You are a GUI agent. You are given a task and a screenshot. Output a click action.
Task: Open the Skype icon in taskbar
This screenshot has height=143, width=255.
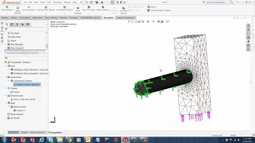pyautogui.click(x=51, y=140)
